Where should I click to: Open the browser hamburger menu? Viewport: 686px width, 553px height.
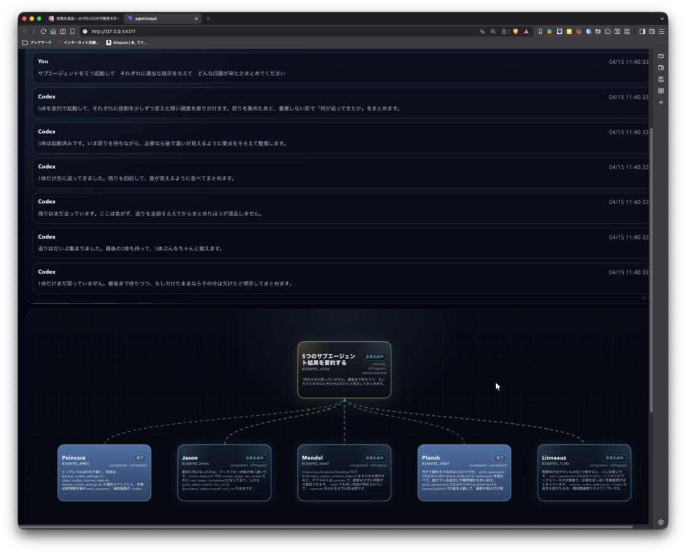tap(661, 31)
